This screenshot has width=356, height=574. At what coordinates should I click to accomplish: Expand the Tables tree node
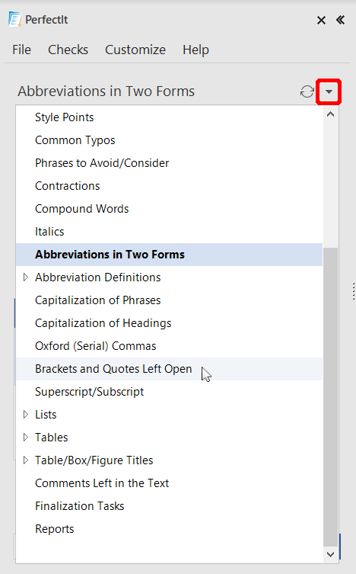[26, 438]
